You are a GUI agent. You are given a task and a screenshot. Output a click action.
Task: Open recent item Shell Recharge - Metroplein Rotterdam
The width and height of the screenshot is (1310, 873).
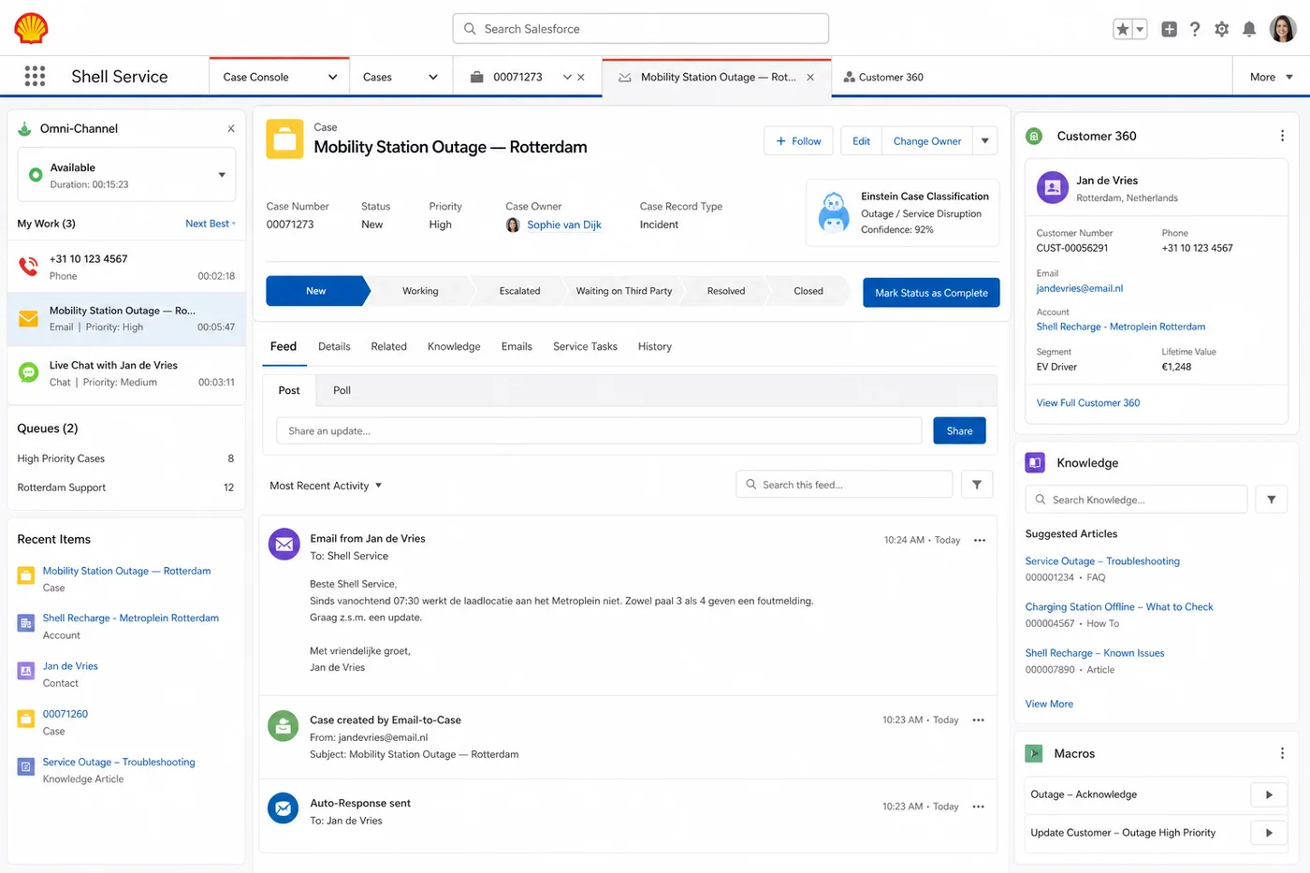130,618
